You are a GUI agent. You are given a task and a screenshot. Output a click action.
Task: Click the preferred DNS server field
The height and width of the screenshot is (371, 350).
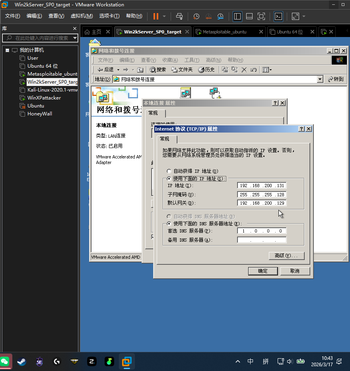click(x=262, y=231)
